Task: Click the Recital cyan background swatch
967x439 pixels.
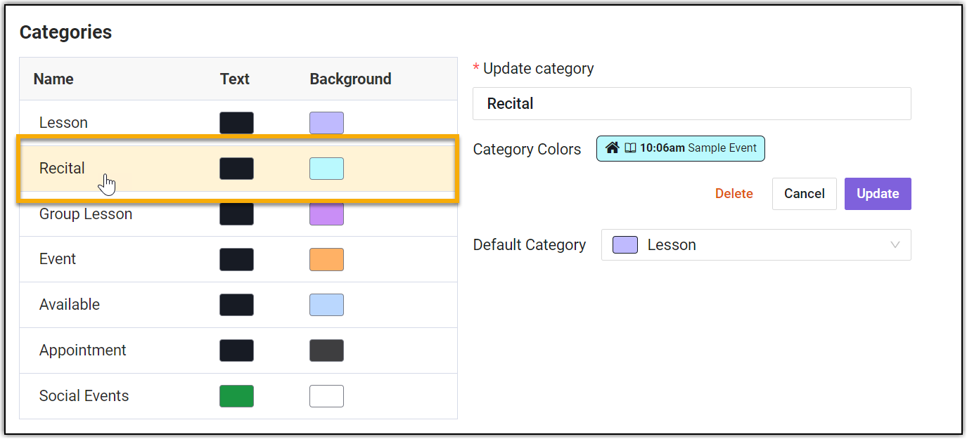Action: 326,169
